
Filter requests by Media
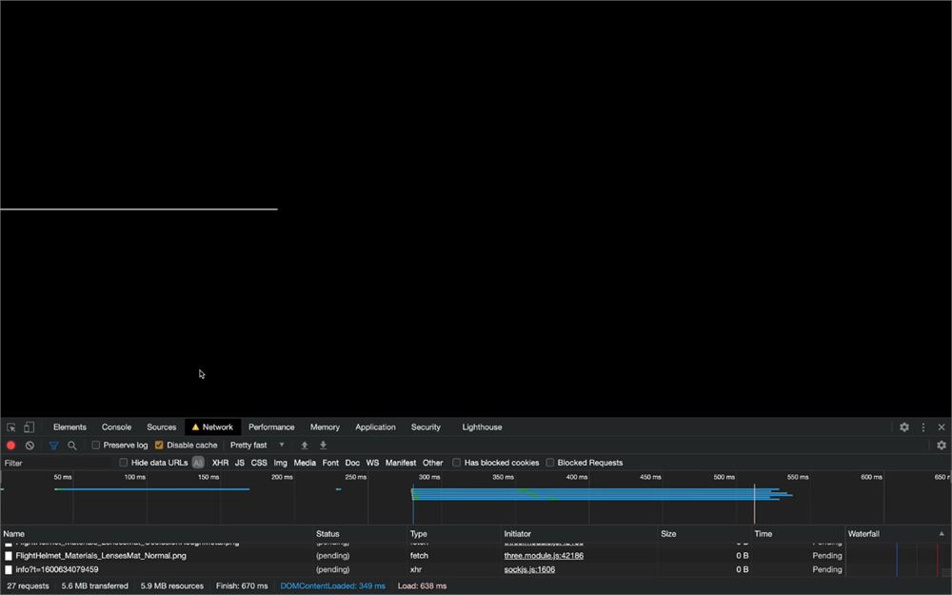[x=305, y=463]
